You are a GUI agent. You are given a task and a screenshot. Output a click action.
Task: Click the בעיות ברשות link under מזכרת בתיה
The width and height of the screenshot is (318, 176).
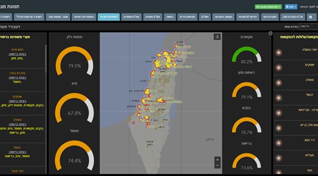coord(17,78)
